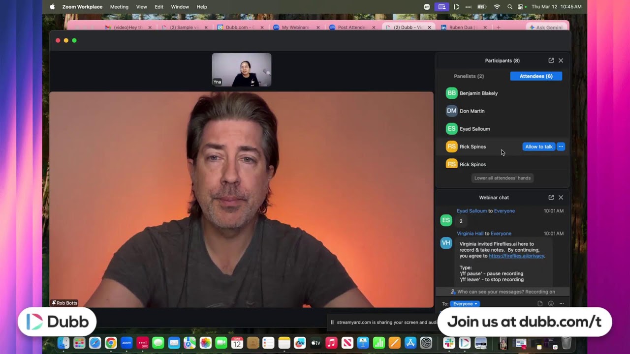The width and height of the screenshot is (630, 354).
Task: Open App Store from the dock
Action: click(410, 343)
